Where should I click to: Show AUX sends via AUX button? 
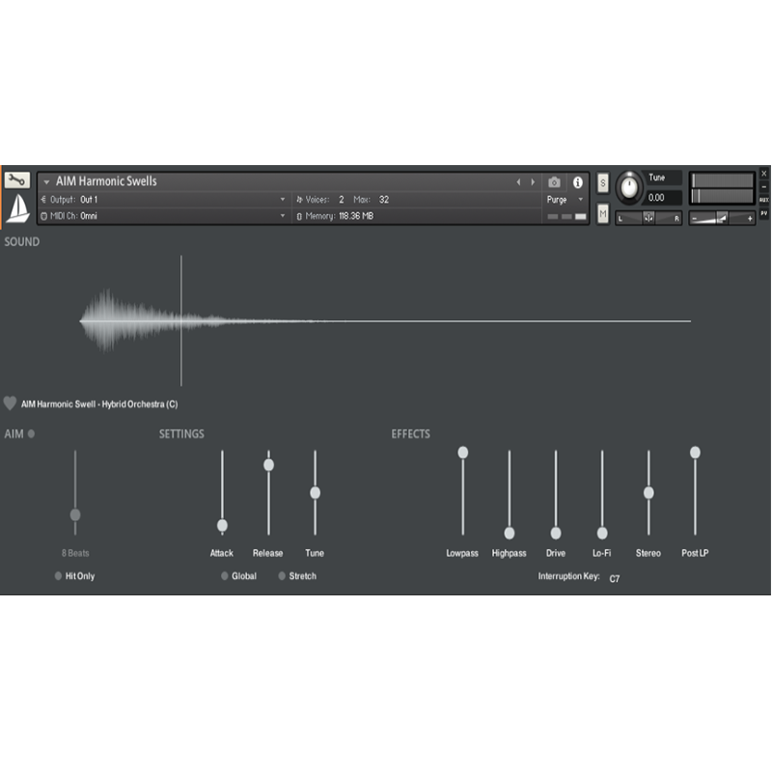tap(763, 200)
